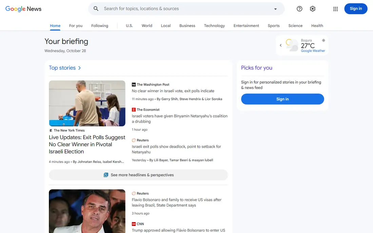
Task: Click 'Wednesday, October 28' date text
Action: [65, 51]
